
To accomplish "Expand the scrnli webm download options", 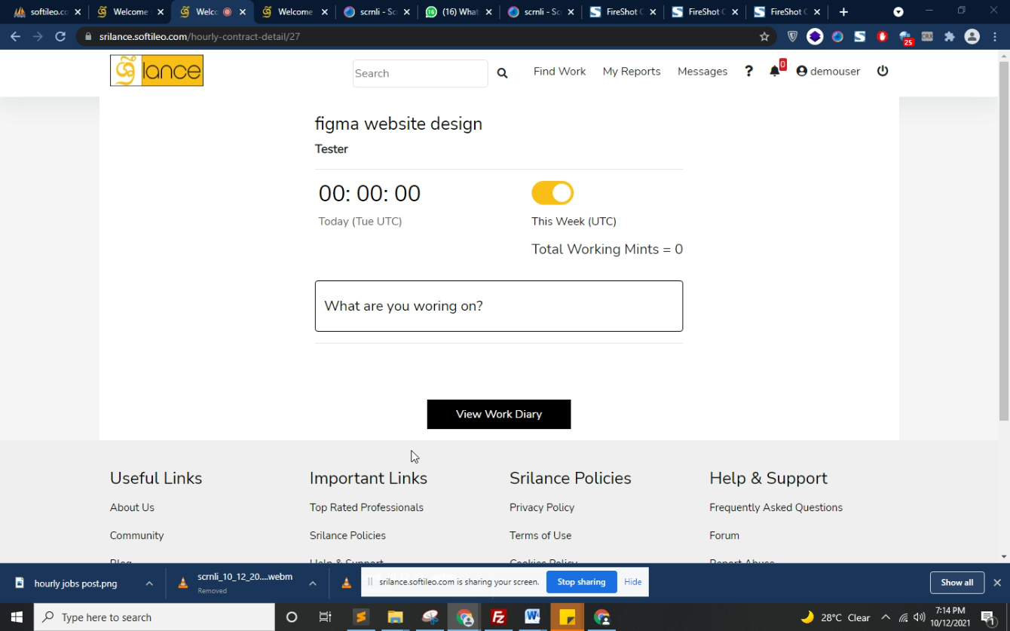I will coord(312,583).
